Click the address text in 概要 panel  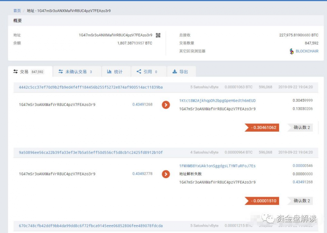[x=116, y=35]
